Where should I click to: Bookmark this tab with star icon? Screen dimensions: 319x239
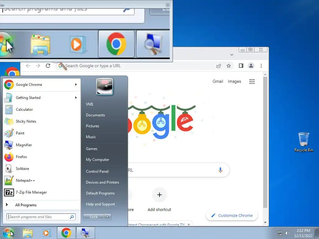tap(229, 66)
